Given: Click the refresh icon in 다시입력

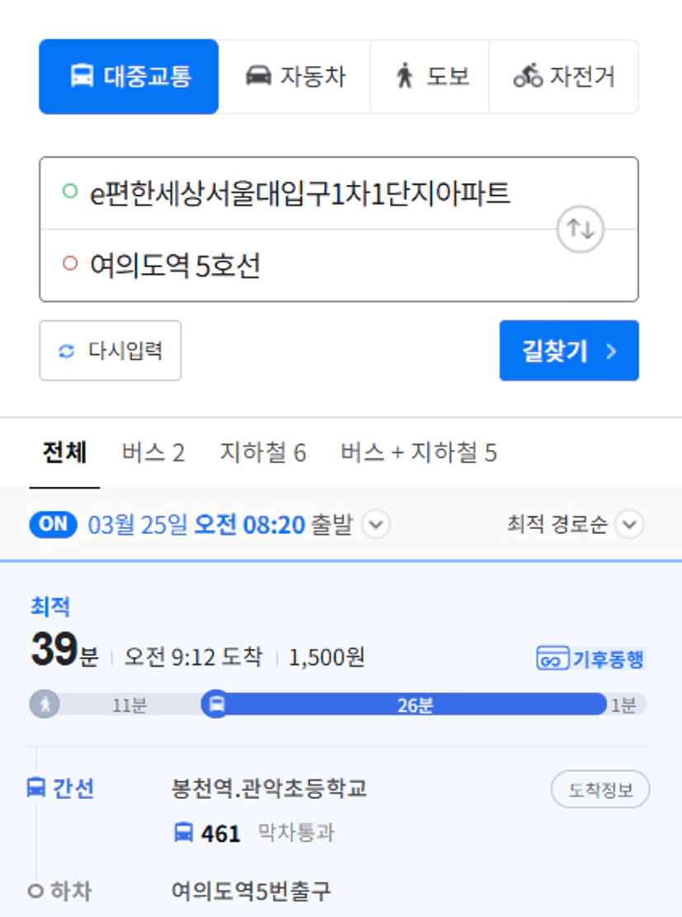Looking at the screenshot, I should click(67, 351).
